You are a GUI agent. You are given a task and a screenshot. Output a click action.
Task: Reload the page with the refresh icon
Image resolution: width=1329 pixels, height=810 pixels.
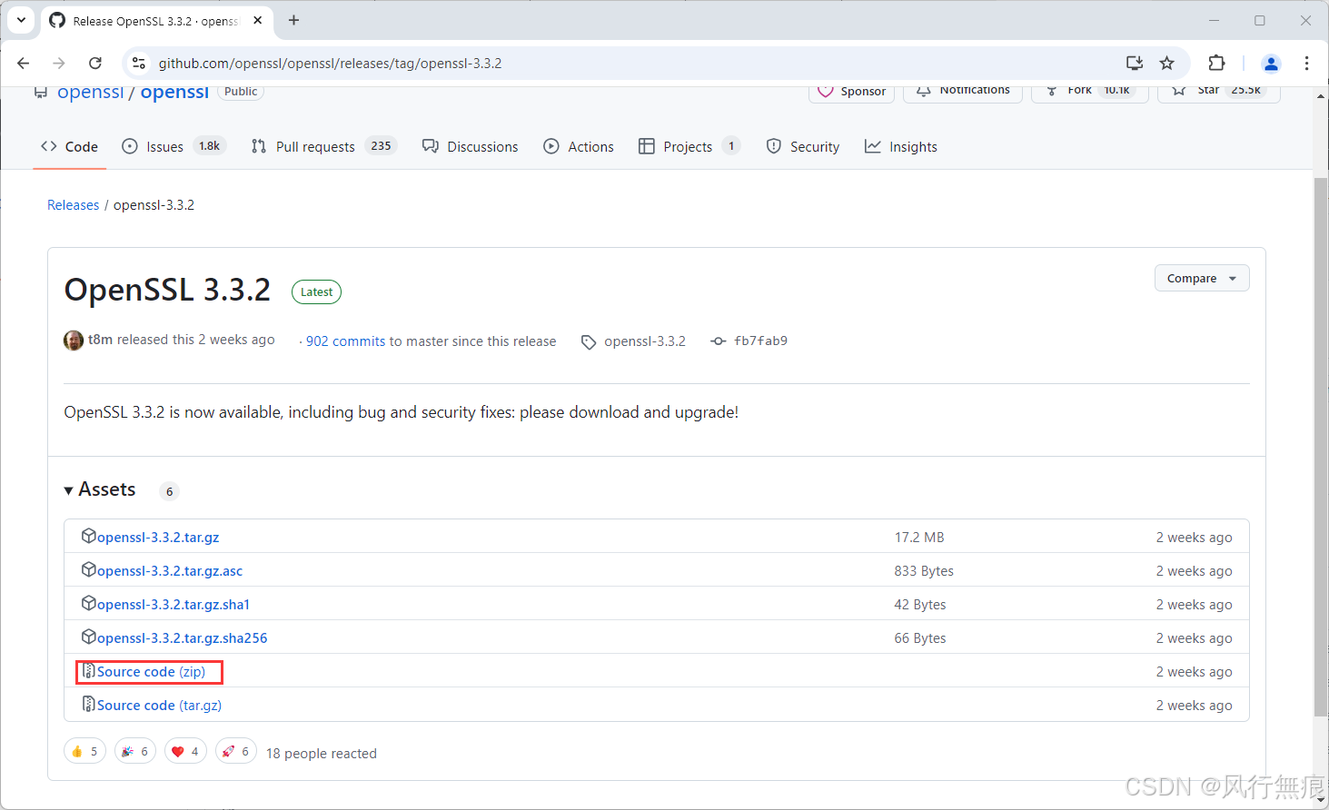(x=95, y=63)
